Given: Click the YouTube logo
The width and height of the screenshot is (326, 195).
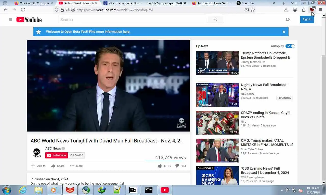Looking at the screenshot, I should point(29,20).
